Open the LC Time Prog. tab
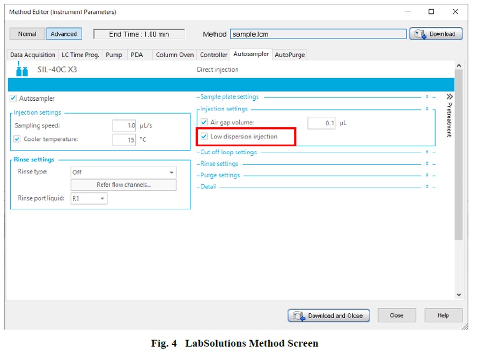 [80, 55]
